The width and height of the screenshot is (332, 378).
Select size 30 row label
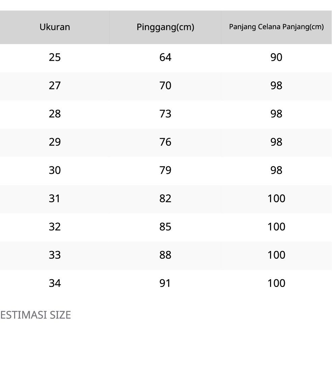tap(55, 170)
